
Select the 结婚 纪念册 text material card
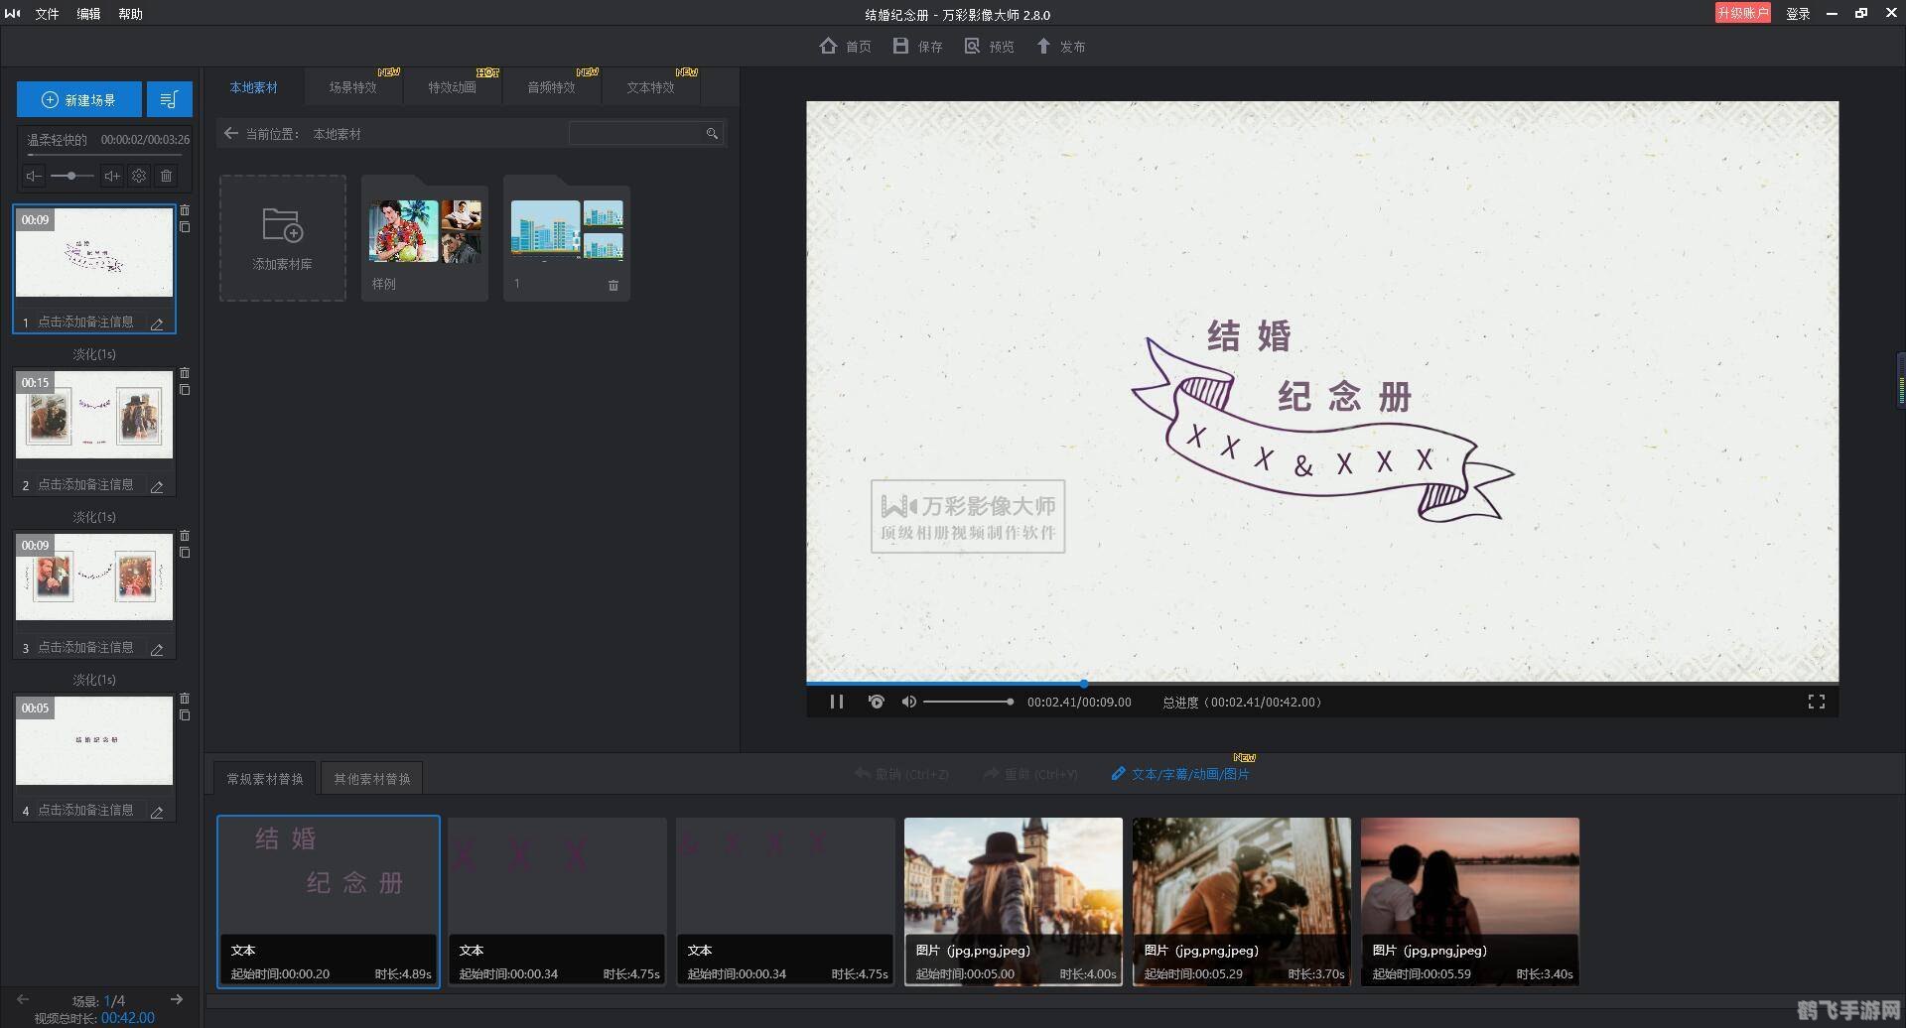point(329,901)
